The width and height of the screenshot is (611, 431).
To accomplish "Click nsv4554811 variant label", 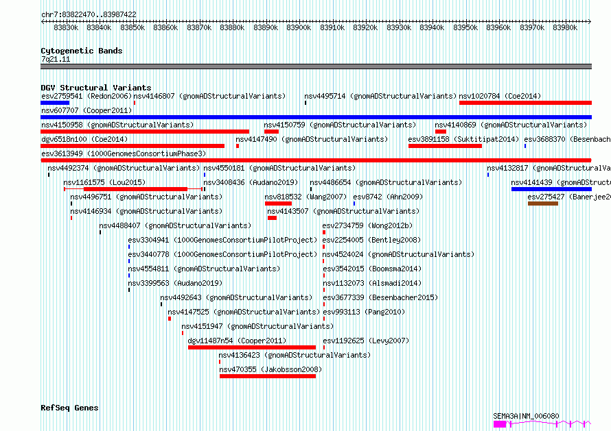I will 204,269.
